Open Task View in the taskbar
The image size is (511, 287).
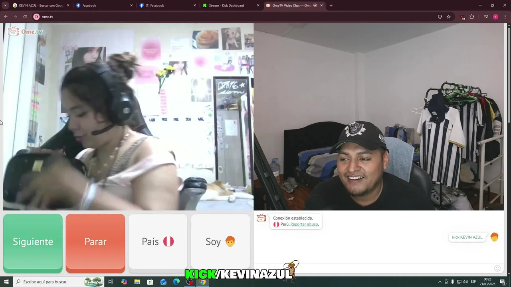pos(111,282)
